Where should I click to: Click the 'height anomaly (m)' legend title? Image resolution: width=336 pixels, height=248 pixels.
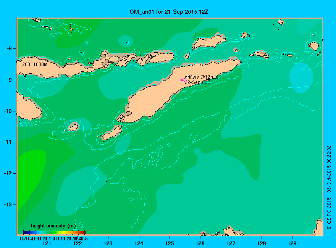(53, 226)
